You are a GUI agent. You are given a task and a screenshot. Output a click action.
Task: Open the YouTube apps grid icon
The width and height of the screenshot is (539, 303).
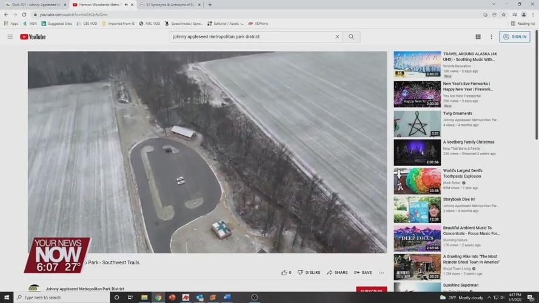click(478, 37)
